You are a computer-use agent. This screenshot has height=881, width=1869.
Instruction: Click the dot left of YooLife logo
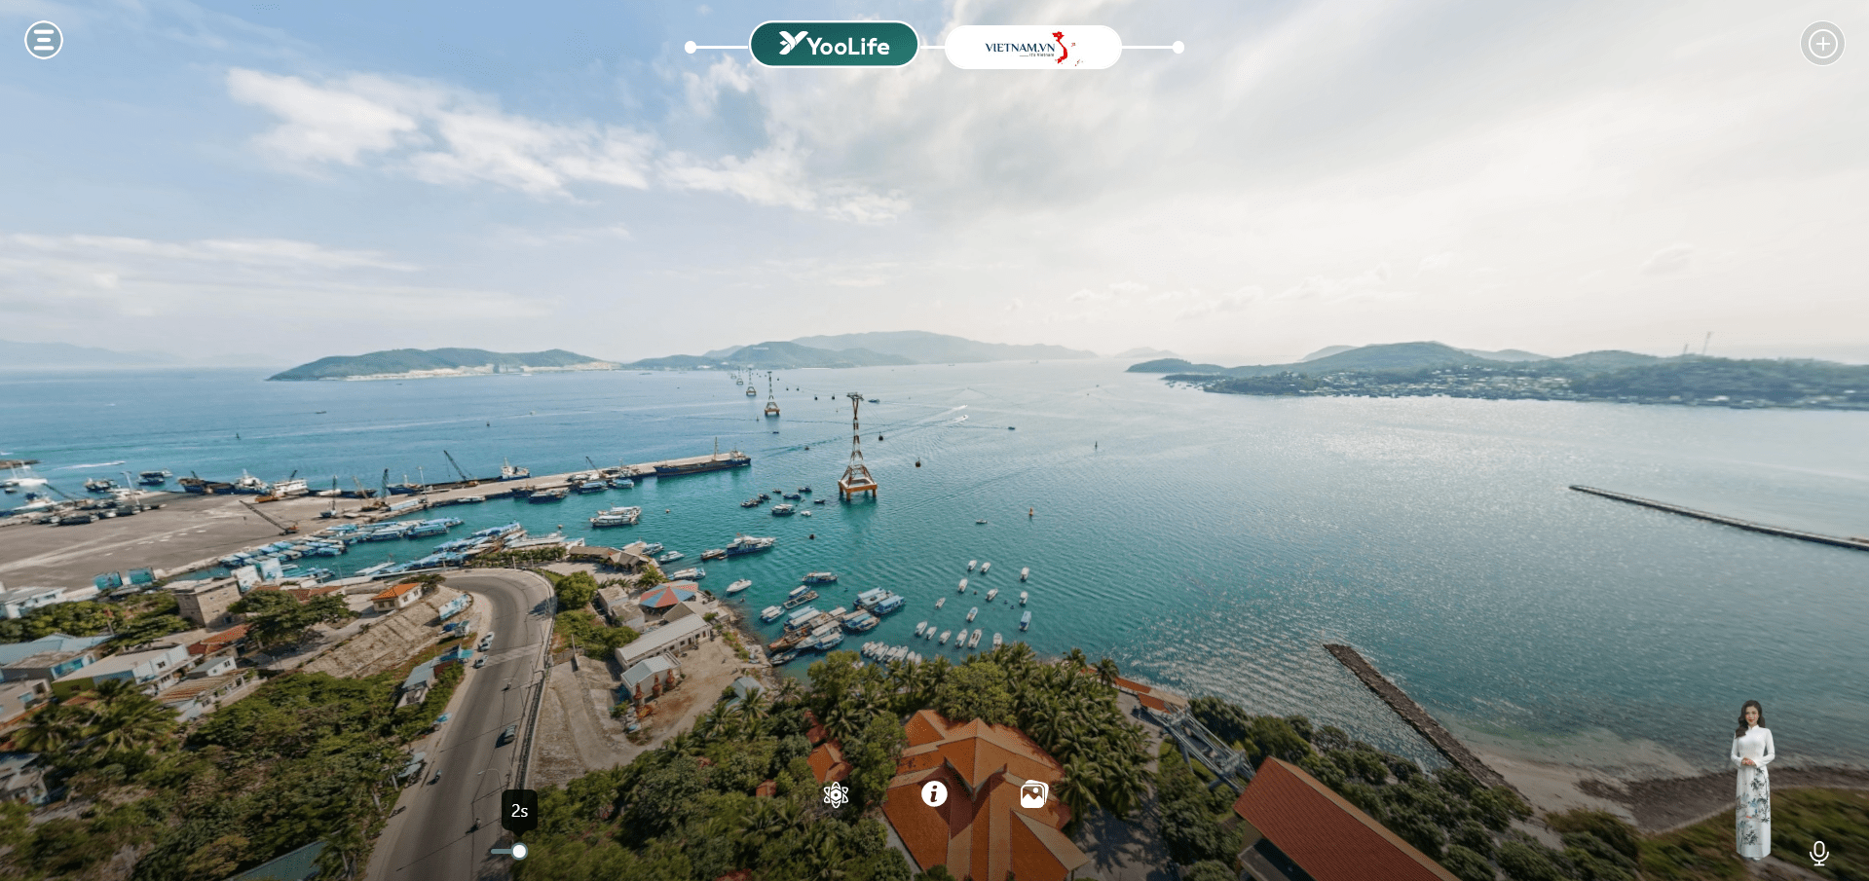(x=691, y=47)
